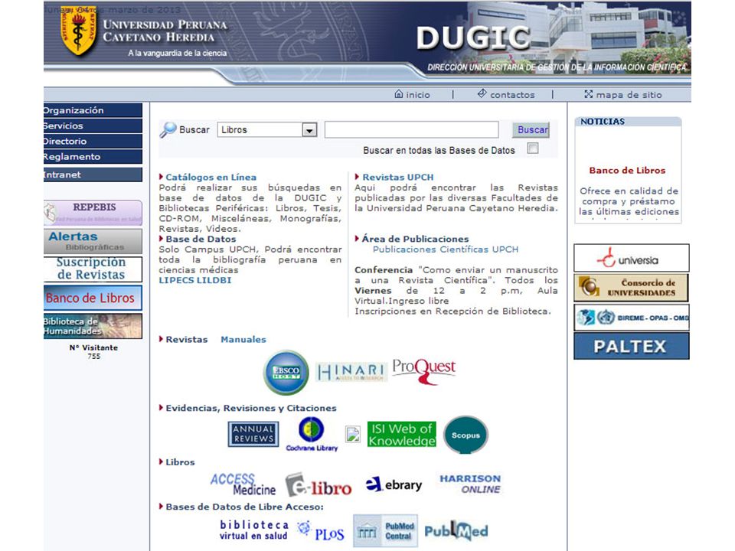Open the REPEBIS banner
Screen dimensions: 735x551
click(x=93, y=213)
